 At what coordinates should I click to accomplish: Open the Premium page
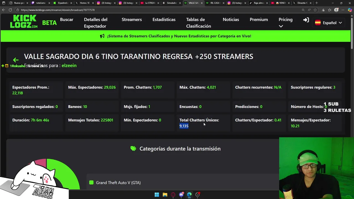[259, 20]
